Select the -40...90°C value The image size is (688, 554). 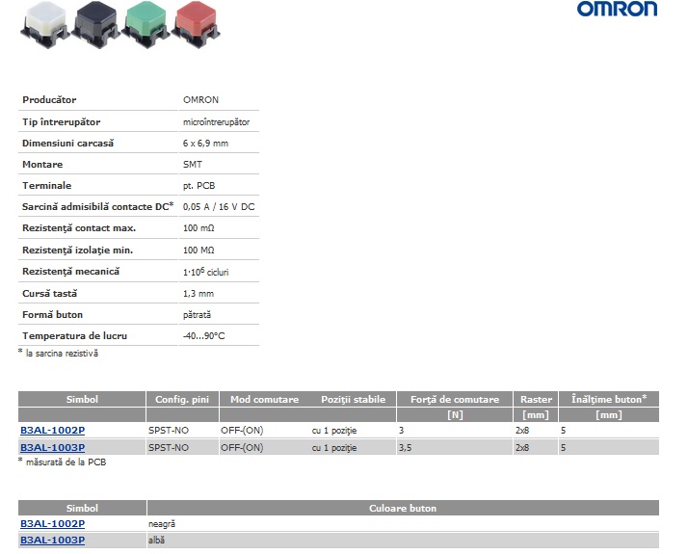[x=203, y=335]
